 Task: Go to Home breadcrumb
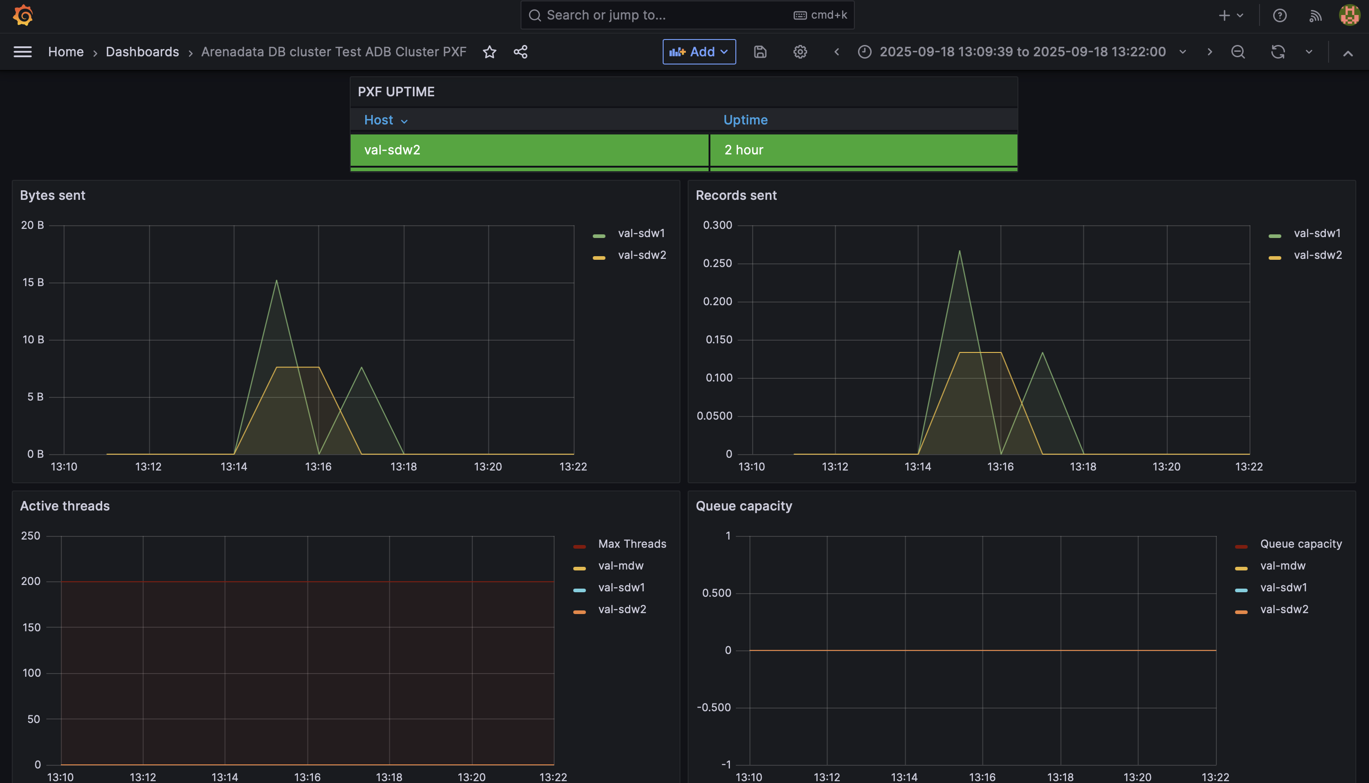[65, 52]
